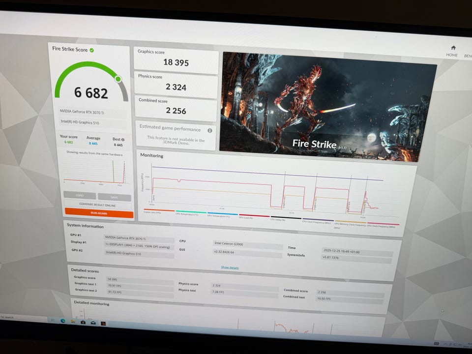Expand system information via Show details

click(x=230, y=267)
